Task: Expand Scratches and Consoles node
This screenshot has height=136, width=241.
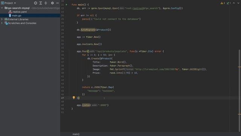Action: [x=2, y=23]
